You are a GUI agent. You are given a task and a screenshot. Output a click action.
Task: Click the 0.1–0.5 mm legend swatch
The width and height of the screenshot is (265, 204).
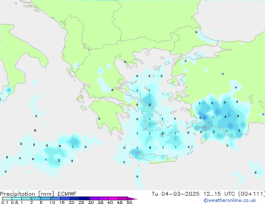coord(7,199)
